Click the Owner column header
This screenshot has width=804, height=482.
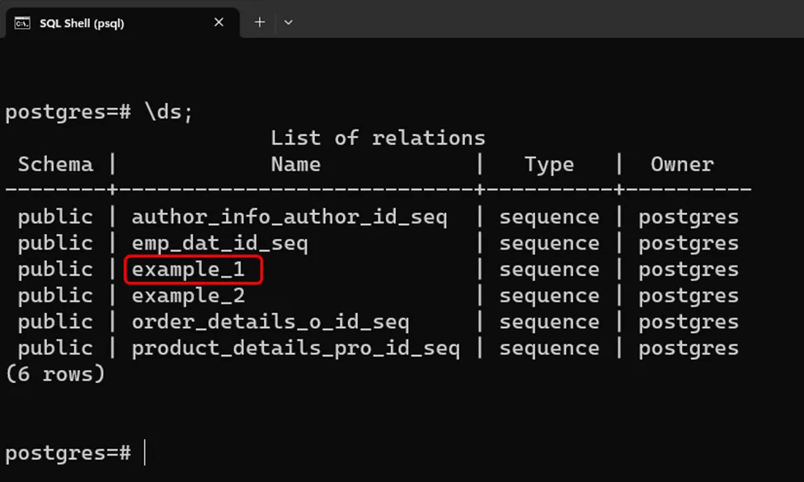(682, 164)
